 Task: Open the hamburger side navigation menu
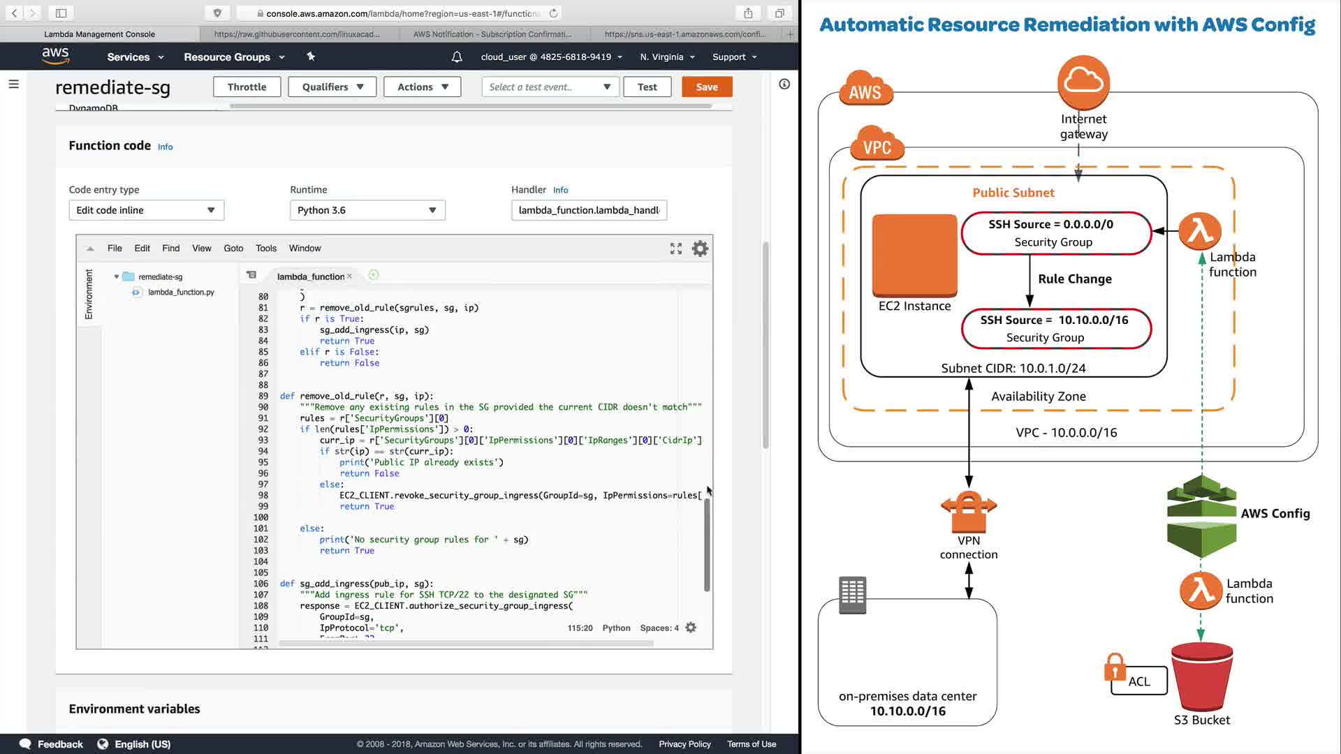[13, 84]
